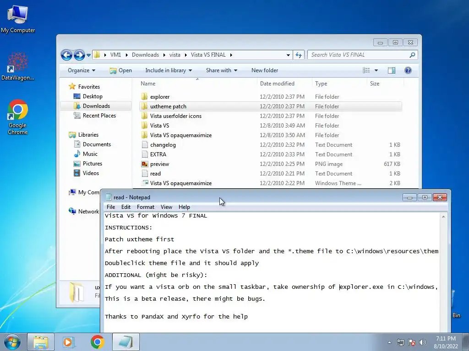The image size is (469, 351).
Task: Open the Share with dropdown
Action: coord(221,70)
